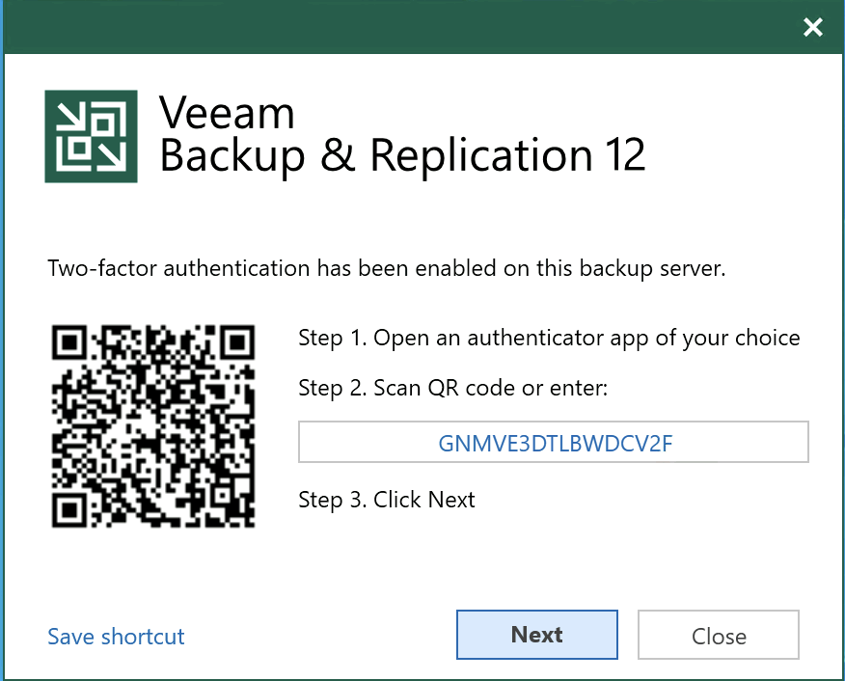
Task: Dismiss the dialog with the X button
Action: pyautogui.click(x=813, y=27)
